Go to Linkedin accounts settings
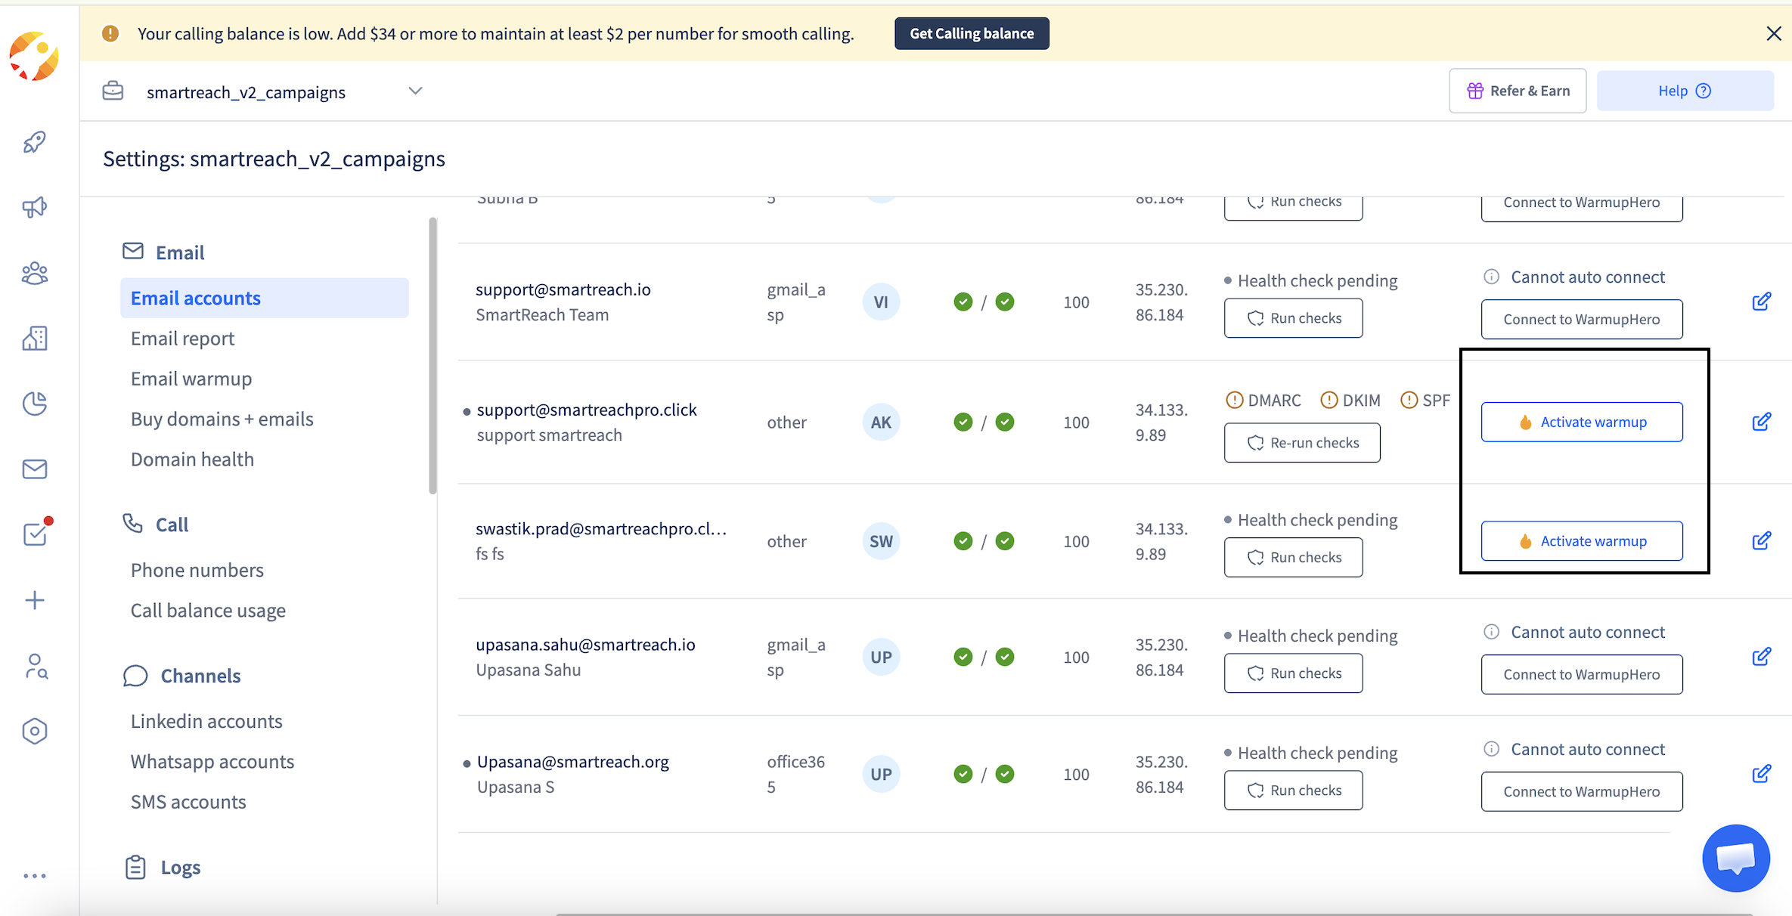The height and width of the screenshot is (916, 1792). (206, 721)
